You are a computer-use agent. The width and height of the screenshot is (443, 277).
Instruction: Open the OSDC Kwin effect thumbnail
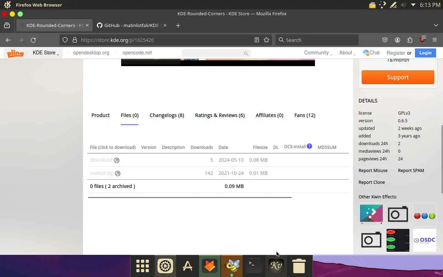[x=425, y=240]
